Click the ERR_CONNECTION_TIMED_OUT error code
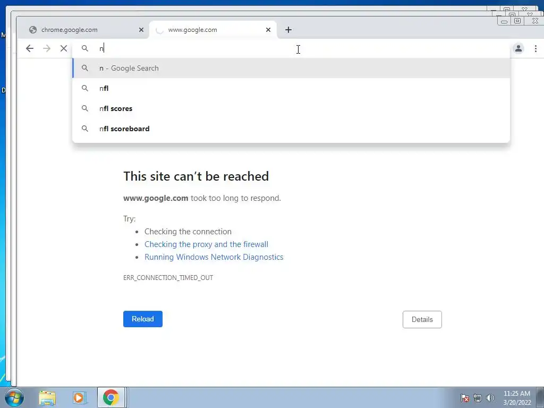This screenshot has height=408, width=544. click(x=168, y=277)
